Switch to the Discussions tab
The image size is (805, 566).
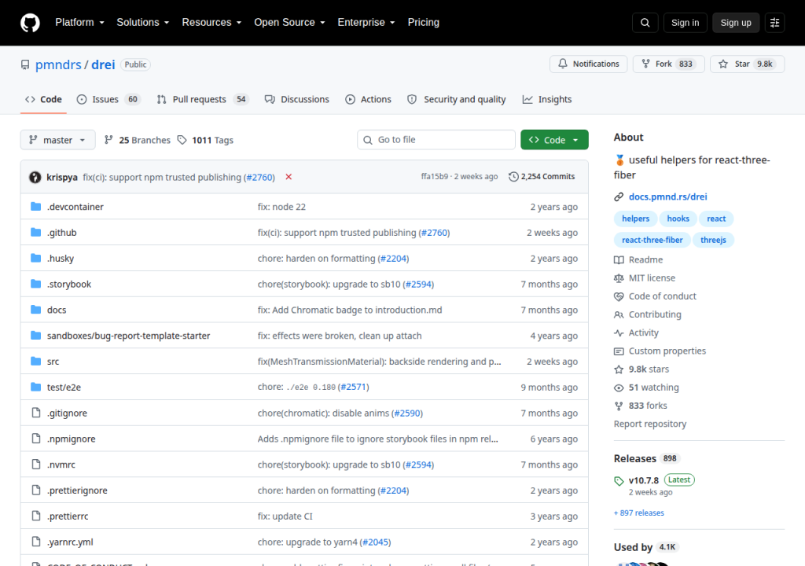(296, 100)
